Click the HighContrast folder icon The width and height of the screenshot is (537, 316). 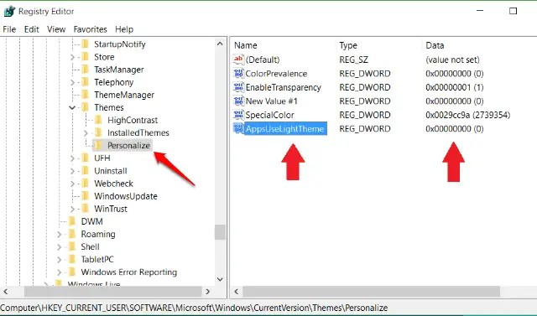point(99,120)
